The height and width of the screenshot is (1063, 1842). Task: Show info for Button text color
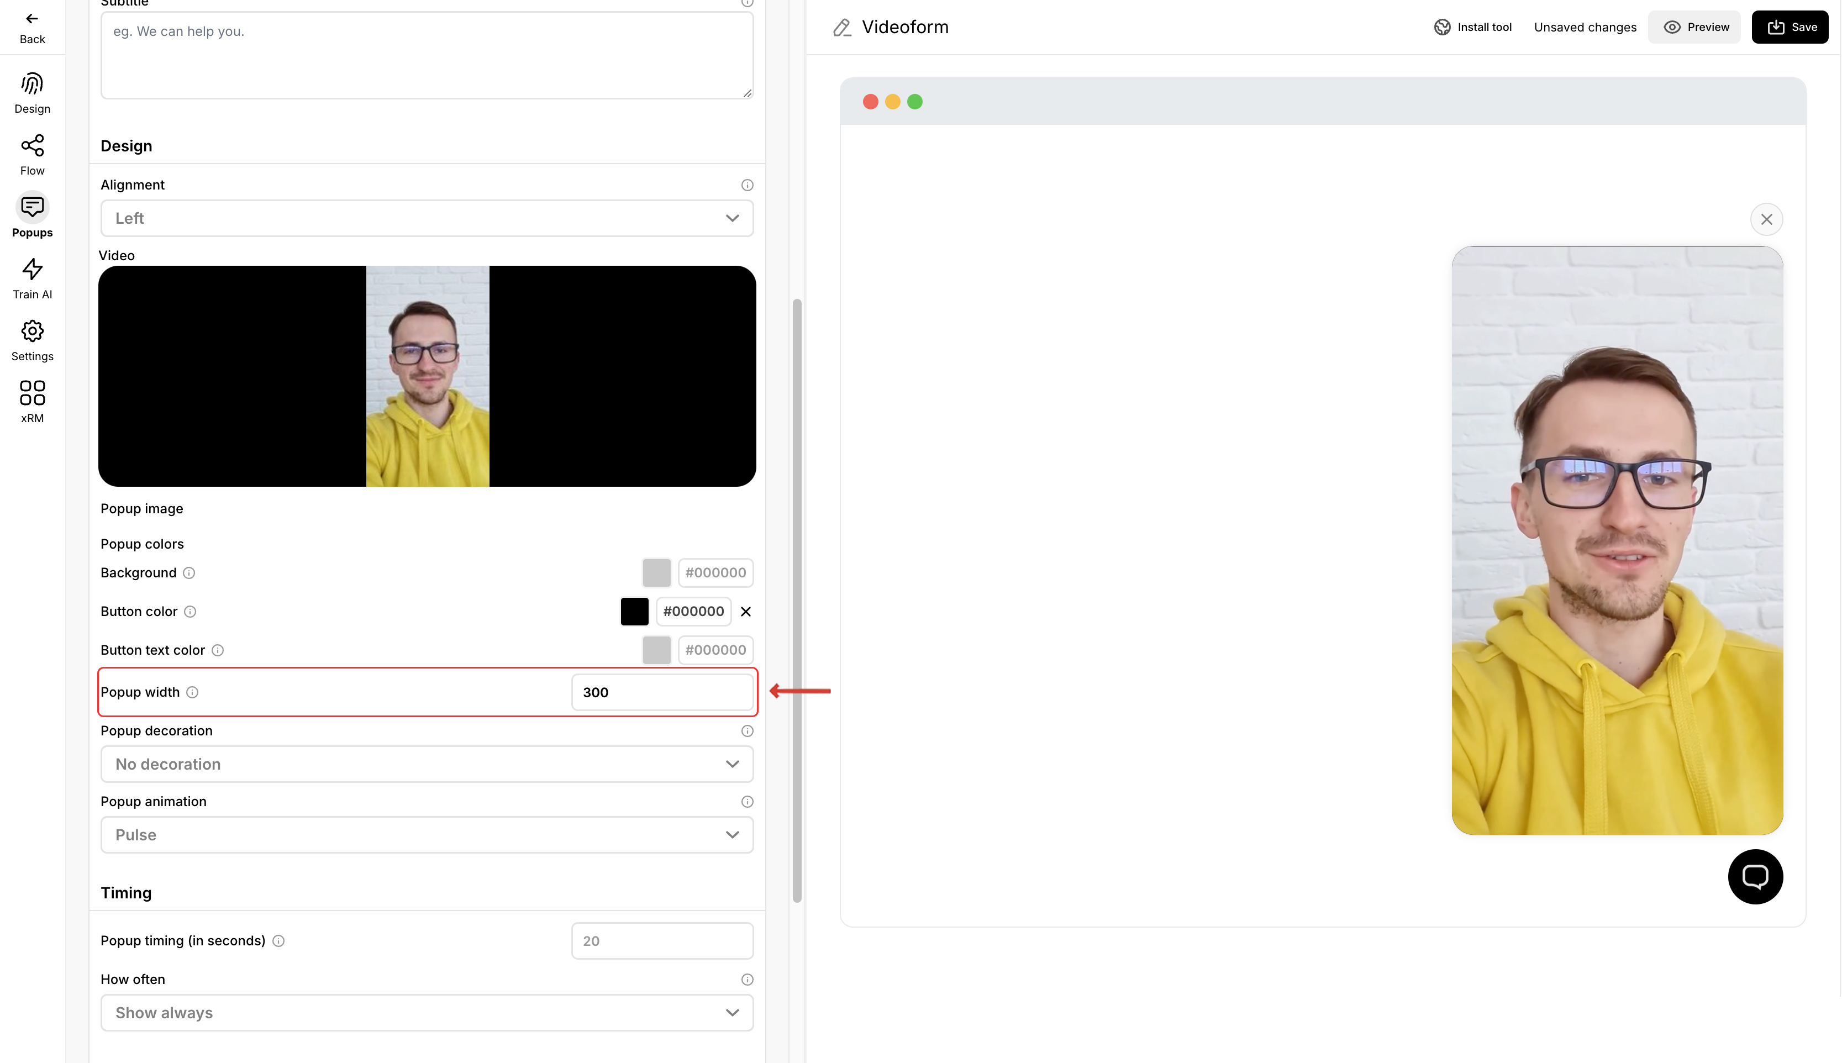pyautogui.click(x=218, y=650)
